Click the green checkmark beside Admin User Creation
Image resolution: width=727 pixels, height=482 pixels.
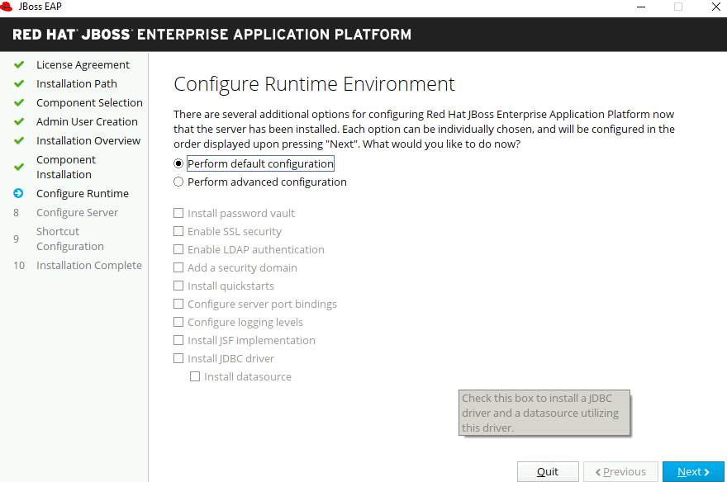point(19,122)
